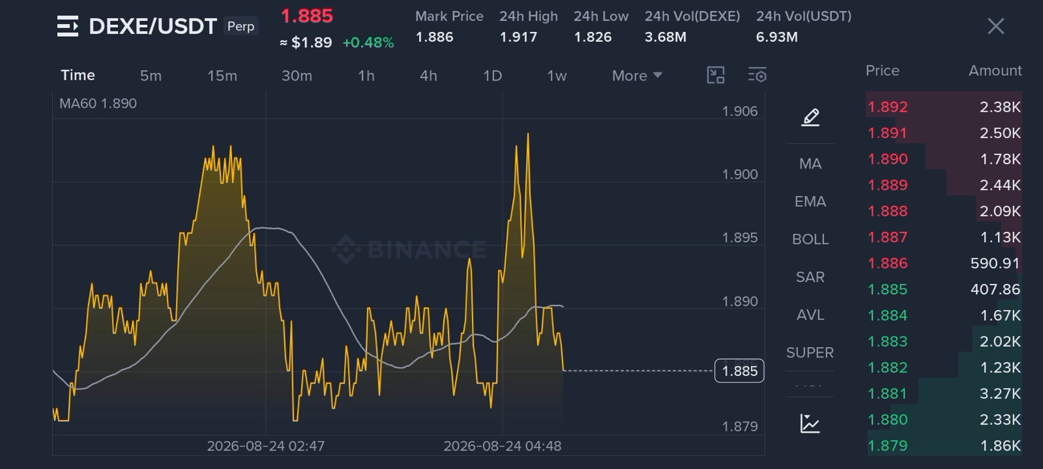1043x469 pixels.
Task: Select the 1.884 bid order row
Action: tap(944, 316)
